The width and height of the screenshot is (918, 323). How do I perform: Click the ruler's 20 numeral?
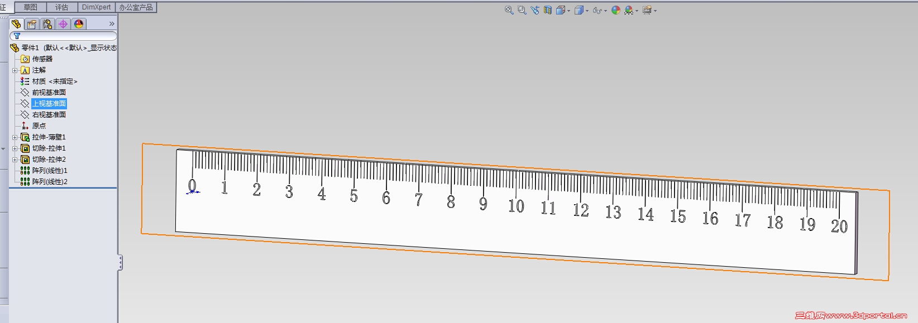pos(839,226)
